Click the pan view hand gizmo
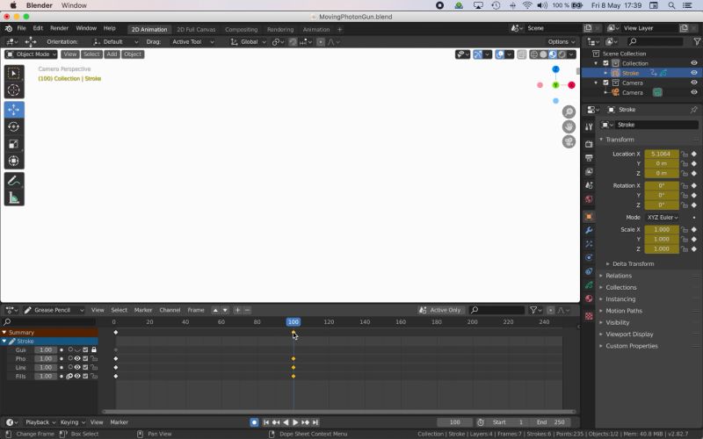The height and width of the screenshot is (439, 703). point(569,126)
